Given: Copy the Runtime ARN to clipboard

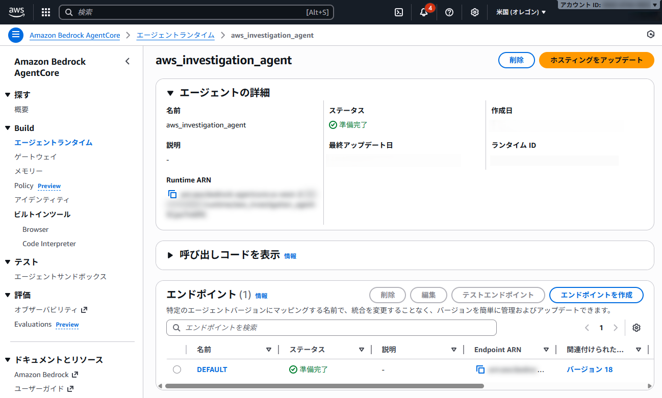Looking at the screenshot, I should coord(172,194).
